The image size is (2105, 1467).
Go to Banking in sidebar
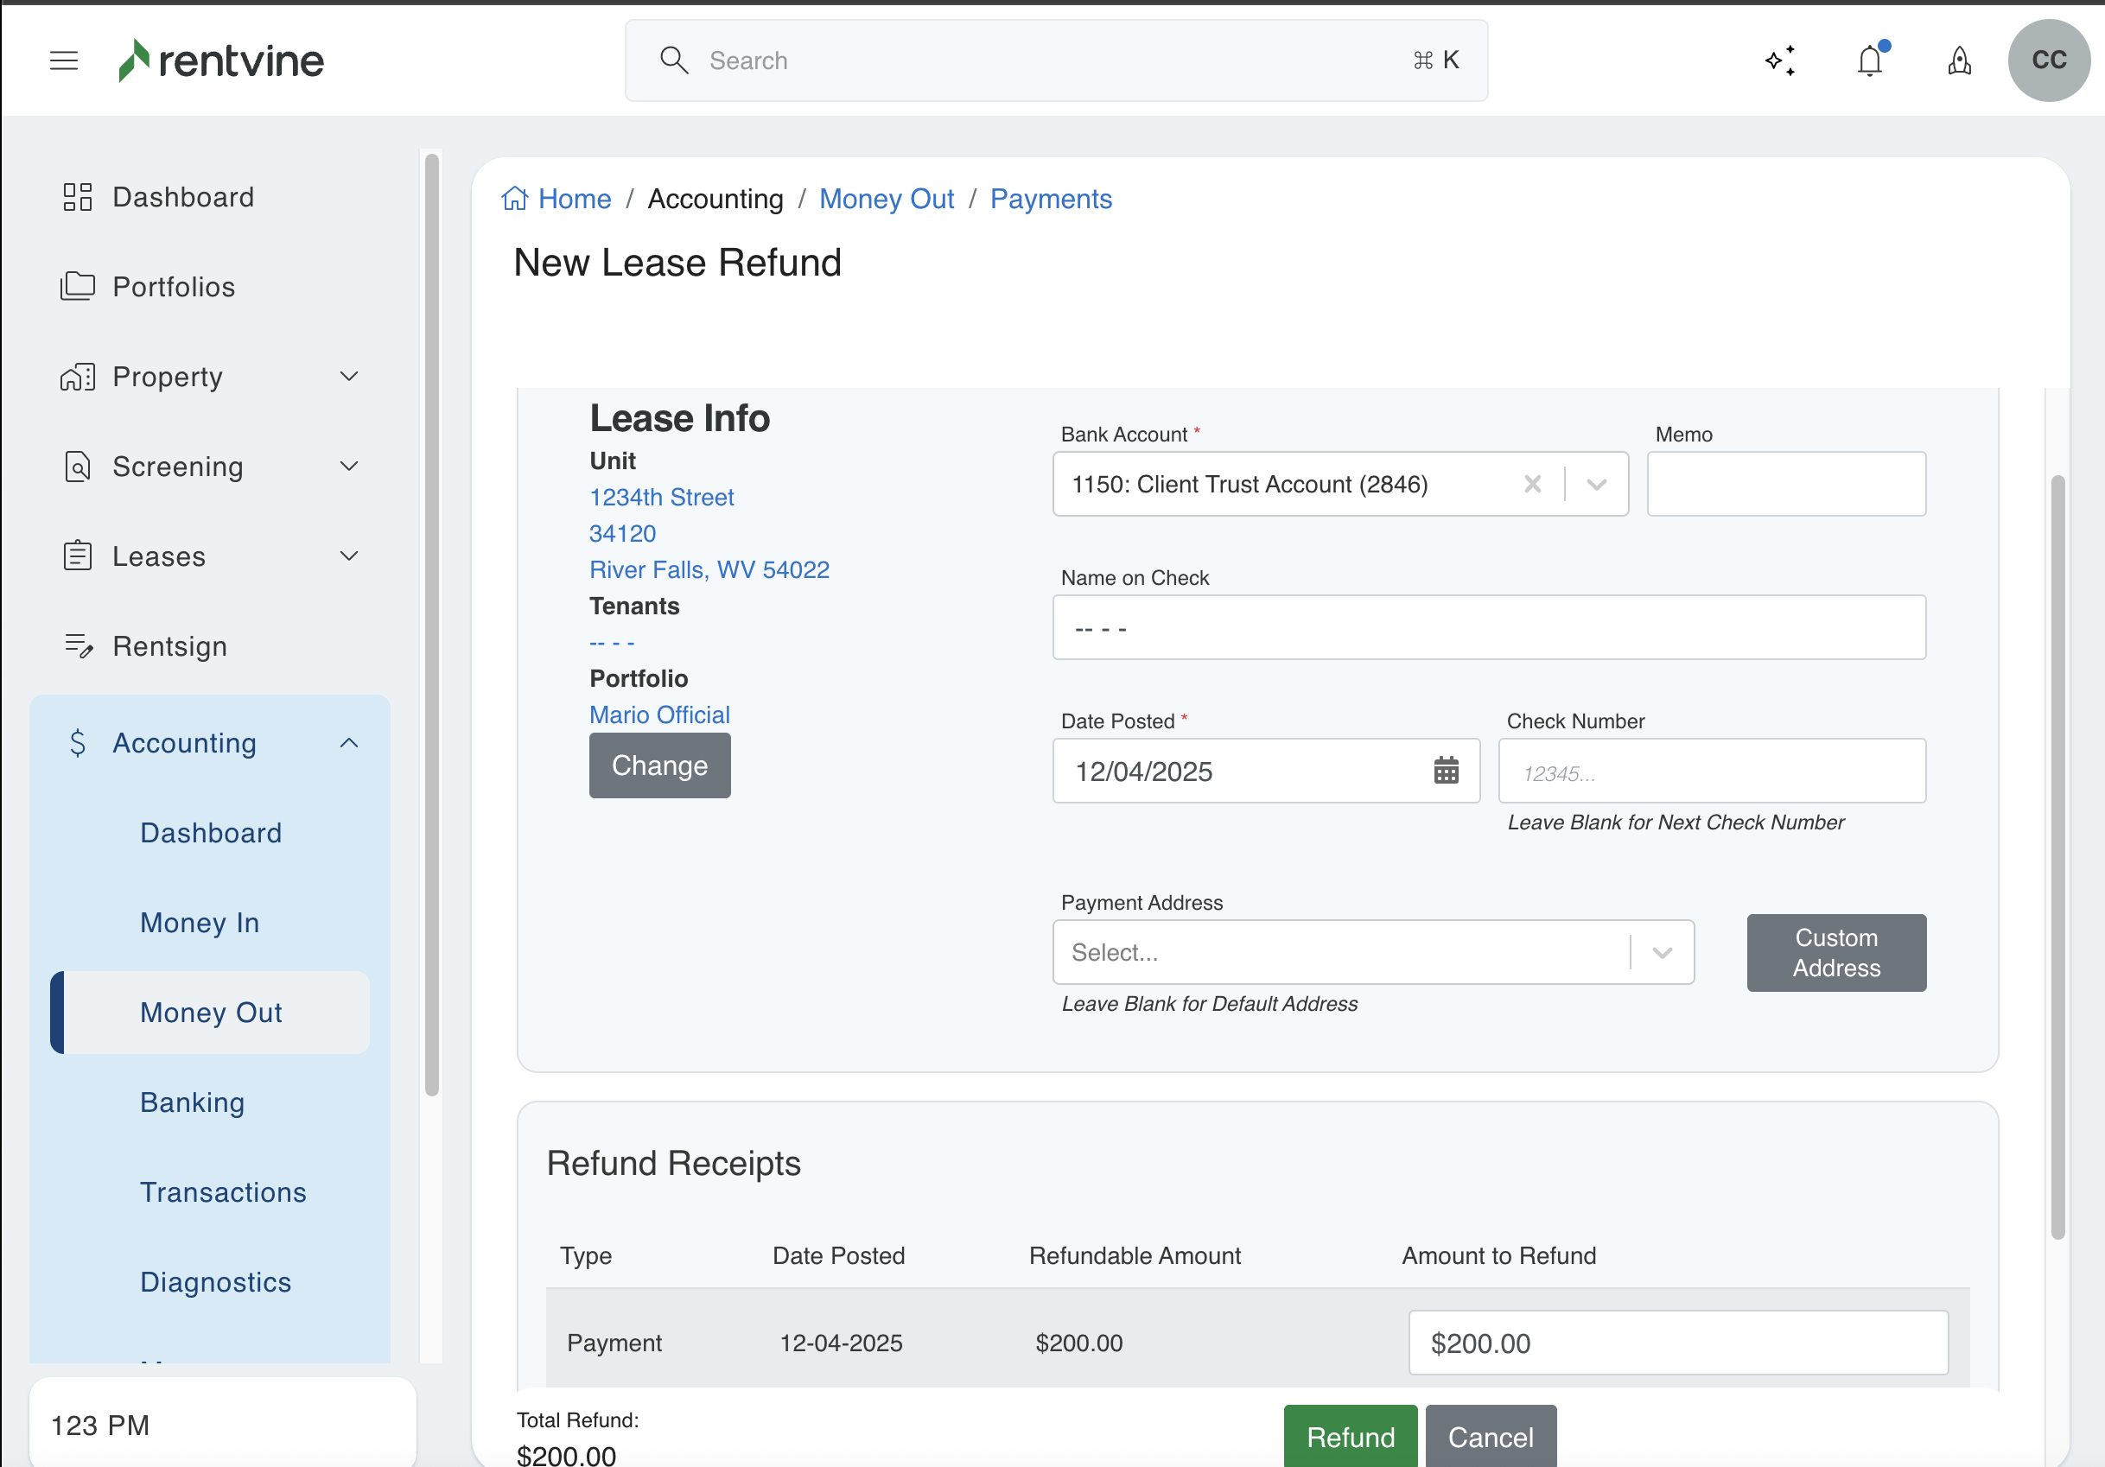(192, 1102)
